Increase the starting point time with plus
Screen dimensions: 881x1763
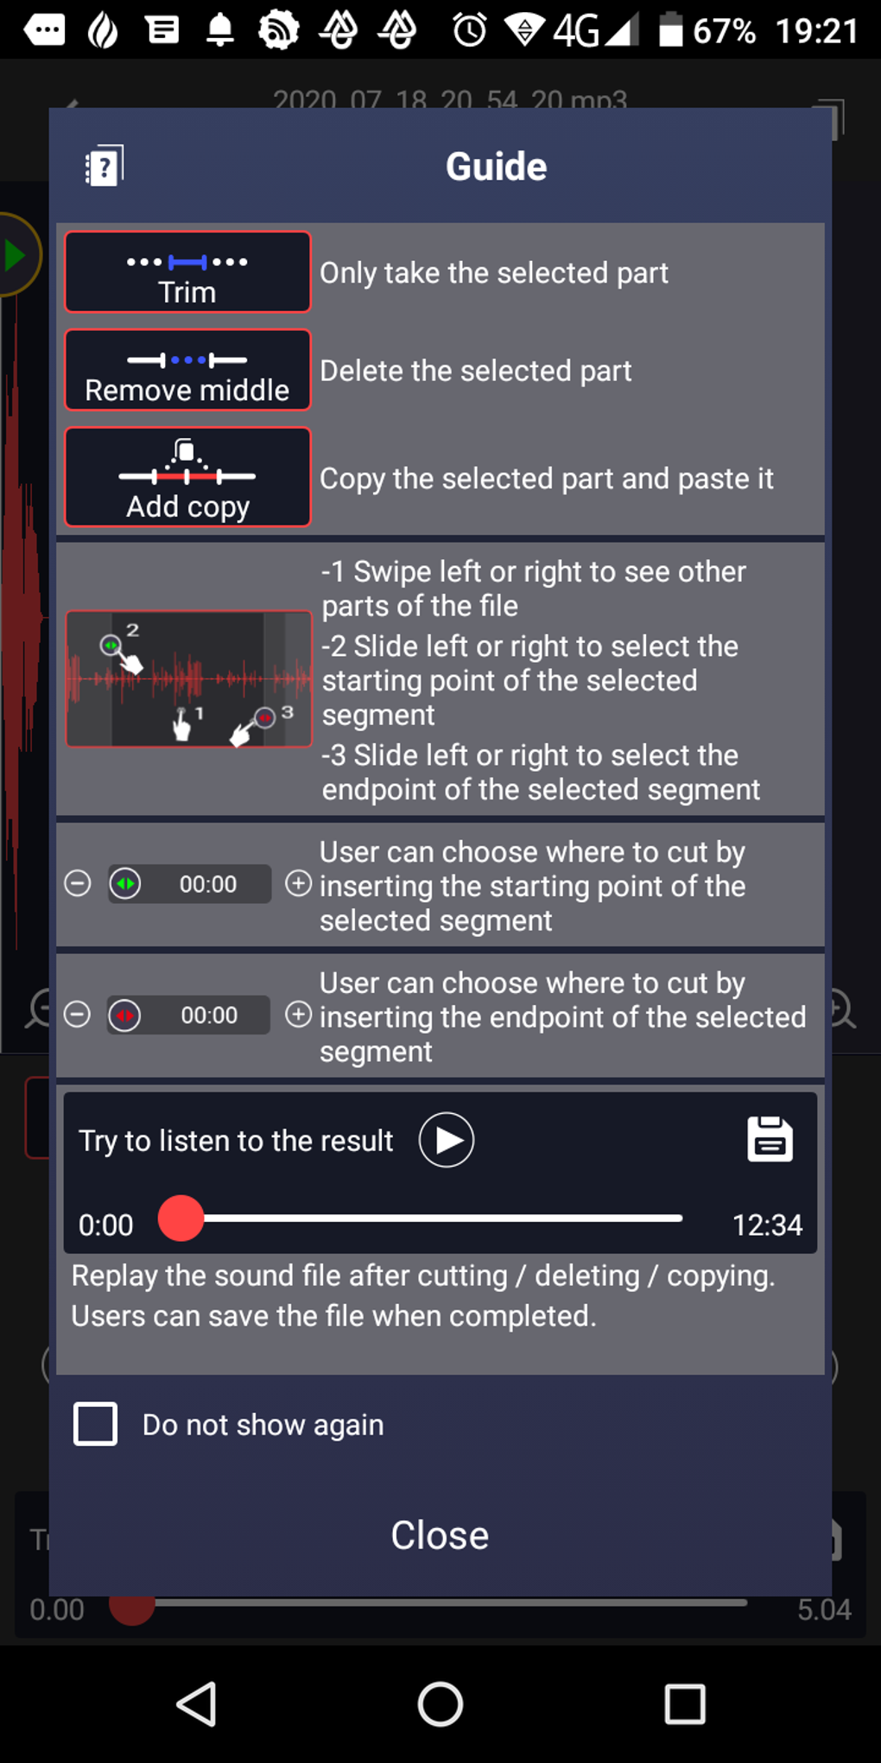click(299, 883)
